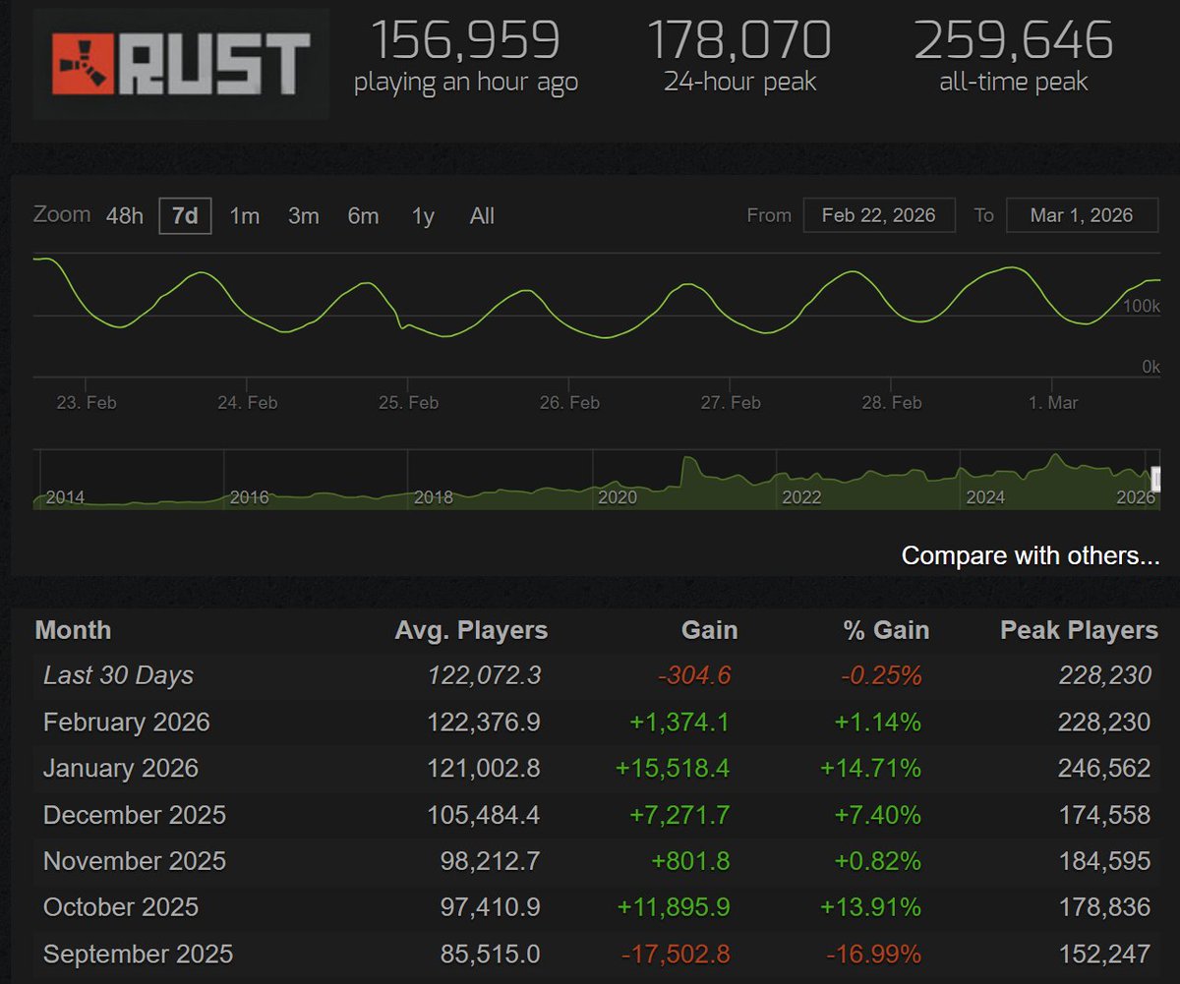The height and width of the screenshot is (984, 1180).
Task: Select the October 2025 row label
Action: [120, 907]
